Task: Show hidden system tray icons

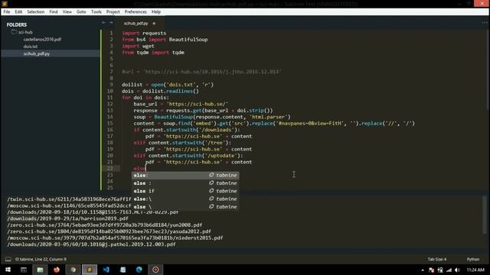Action: coord(423,270)
